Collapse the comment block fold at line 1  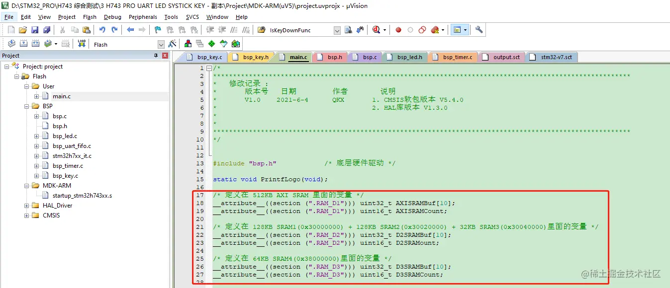(x=209, y=68)
